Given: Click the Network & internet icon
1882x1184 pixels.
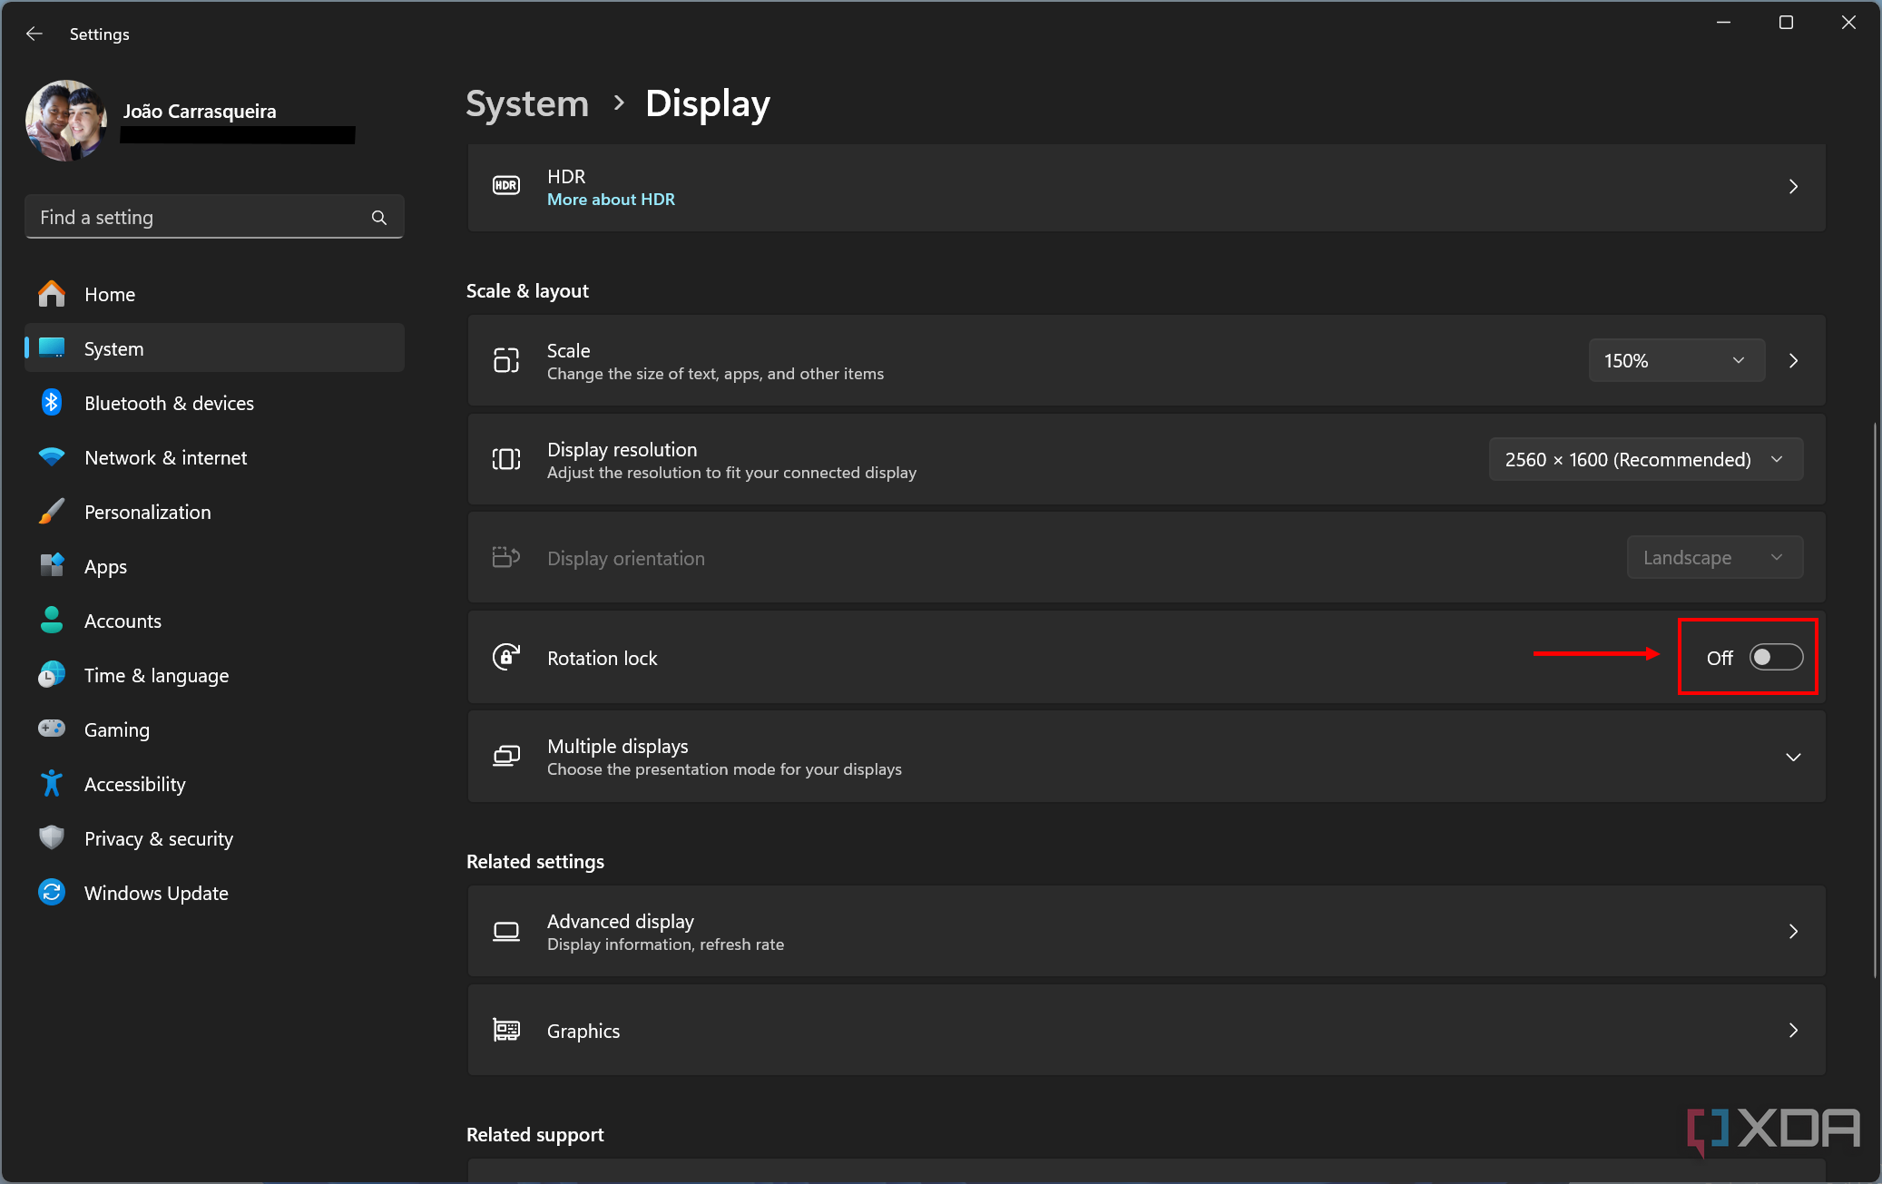Looking at the screenshot, I should click(48, 457).
